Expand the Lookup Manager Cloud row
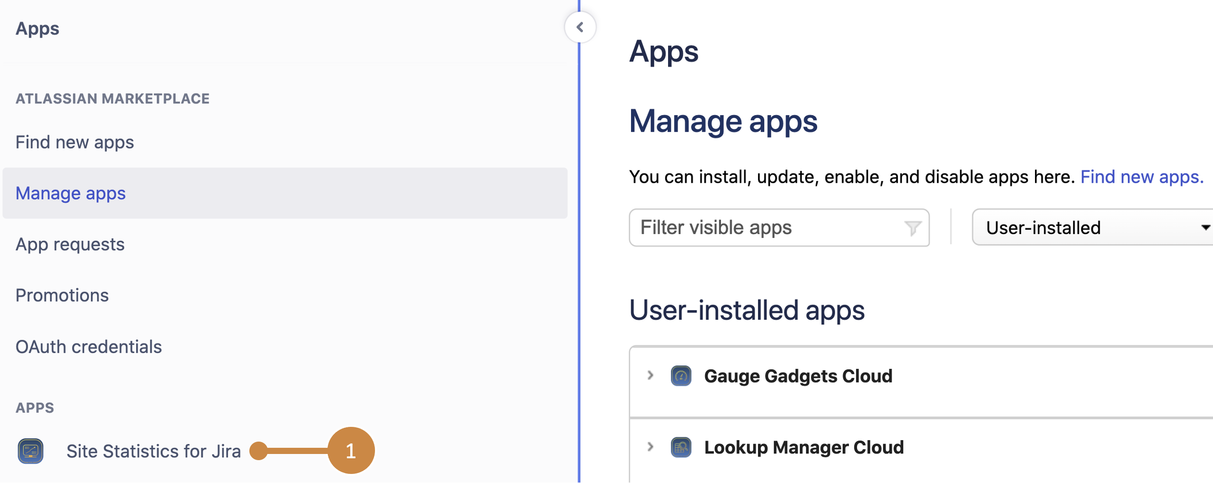 (x=650, y=447)
